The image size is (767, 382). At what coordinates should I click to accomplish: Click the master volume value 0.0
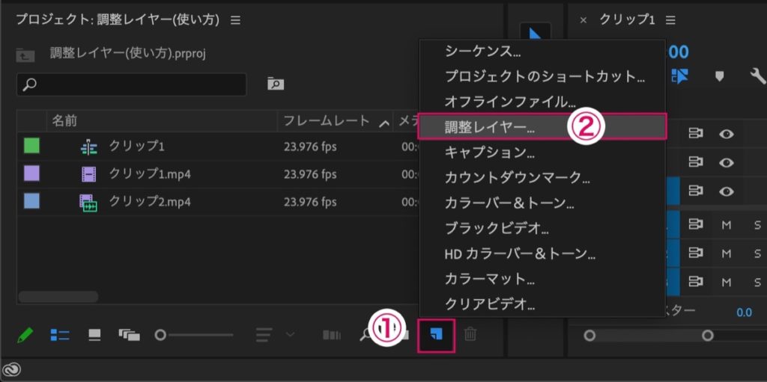(745, 312)
